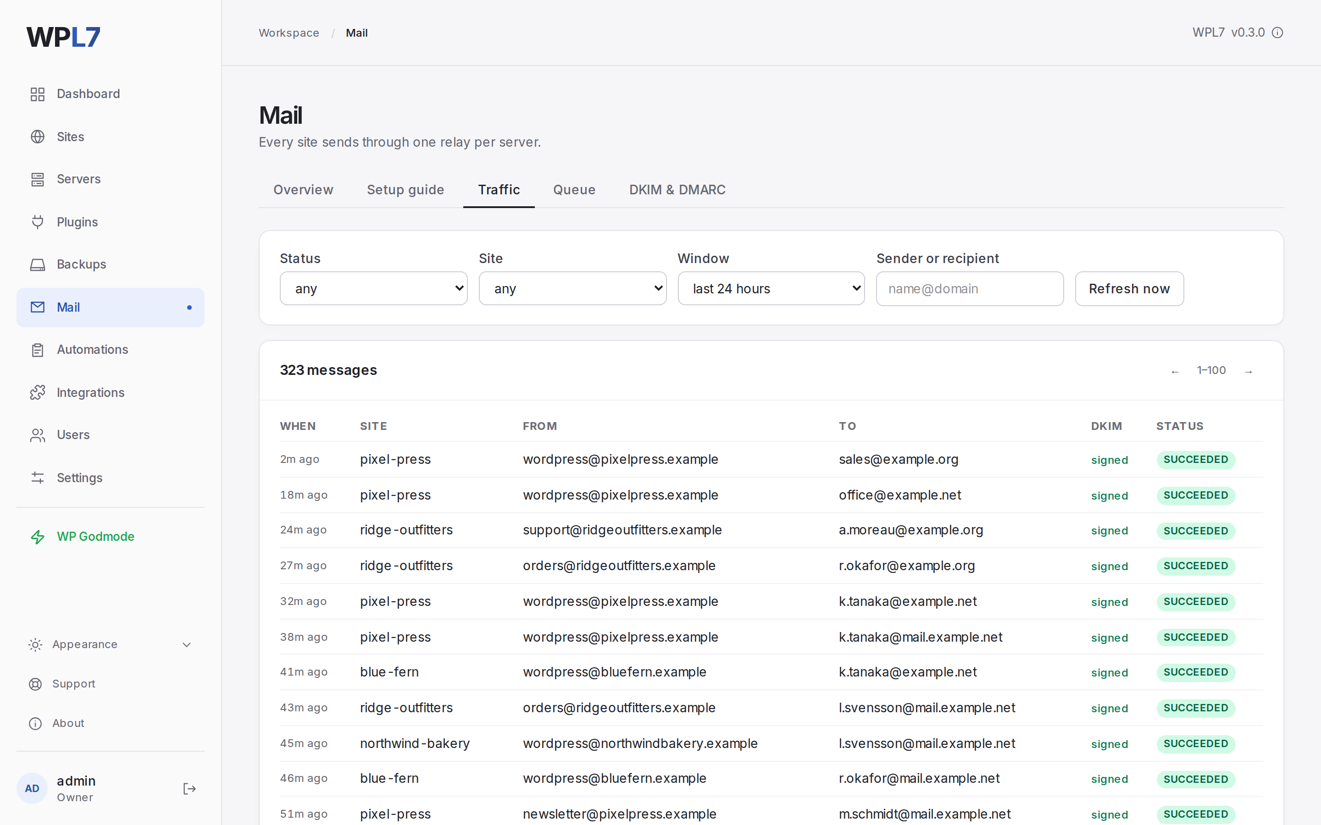Click the Automations clipboard icon
This screenshot has width=1321, height=825.
37,350
